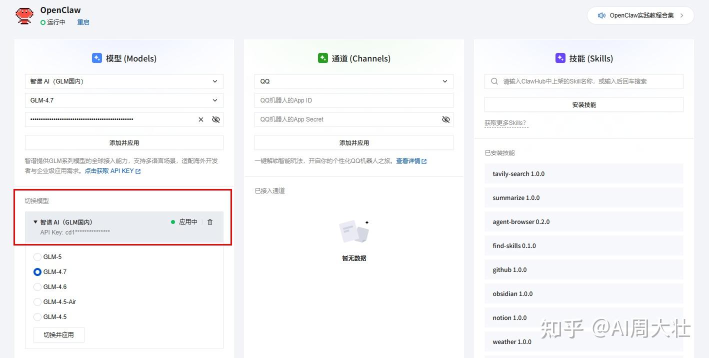Click the Channels section green icon
709x358 pixels.
pos(323,58)
